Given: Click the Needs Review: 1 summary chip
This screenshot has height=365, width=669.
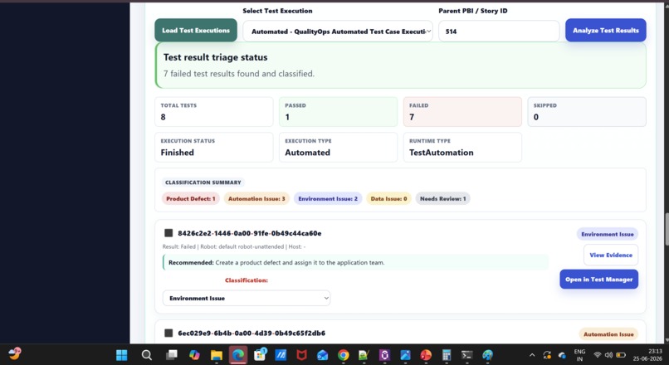Looking at the screenshot, I should pyautogui.click(x=443, y=199).
